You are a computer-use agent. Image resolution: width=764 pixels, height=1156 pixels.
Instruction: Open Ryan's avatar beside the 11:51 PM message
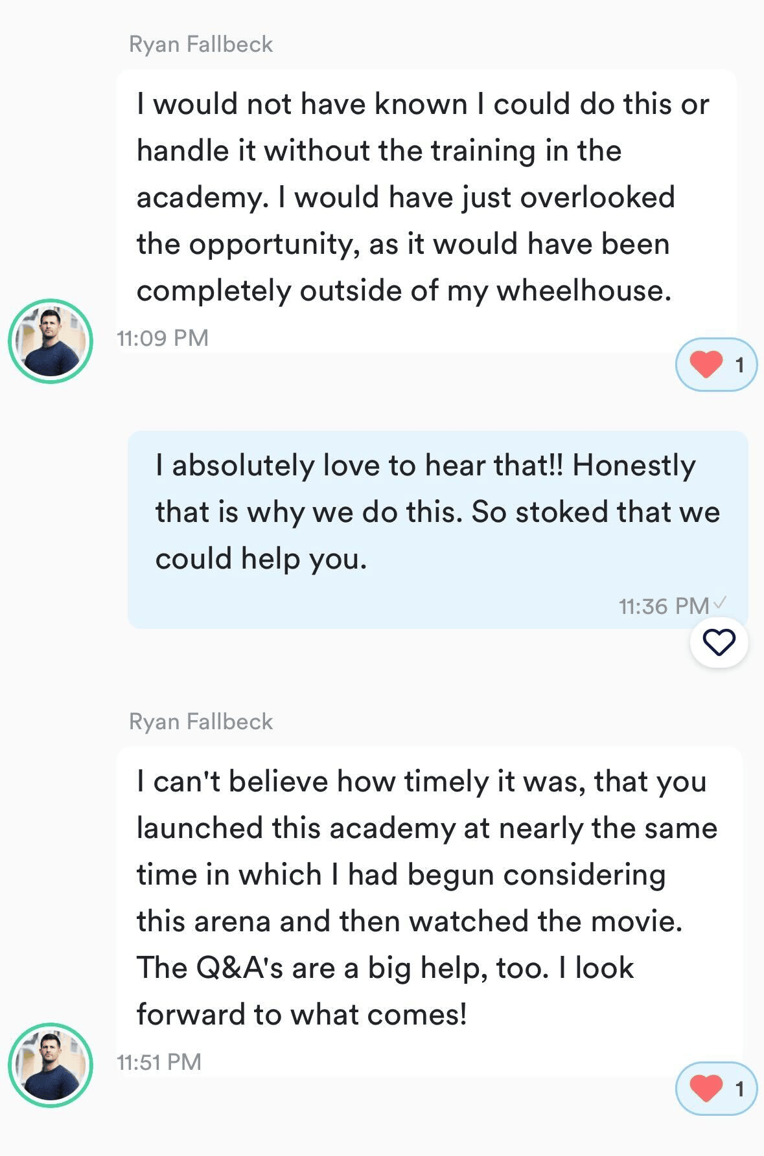tap(51, 1065)
